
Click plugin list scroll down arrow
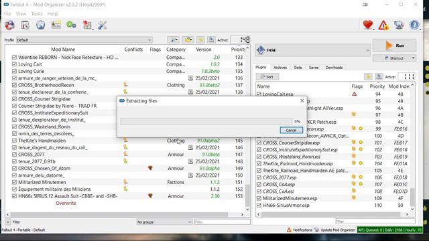[413, 210]
